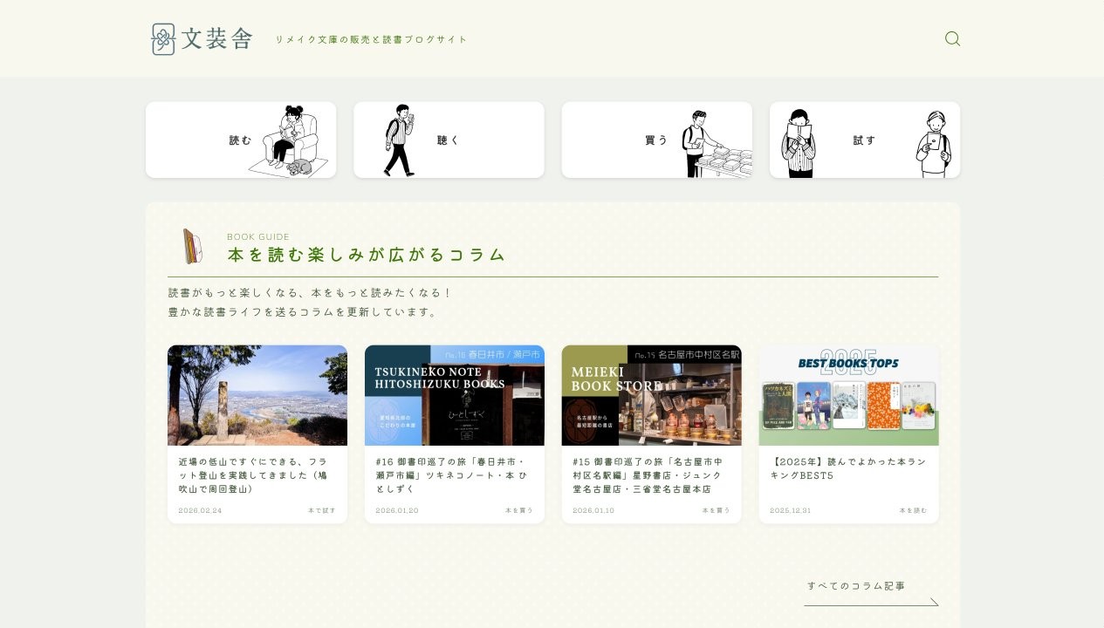Open the 読む menu card

(240, 140)
